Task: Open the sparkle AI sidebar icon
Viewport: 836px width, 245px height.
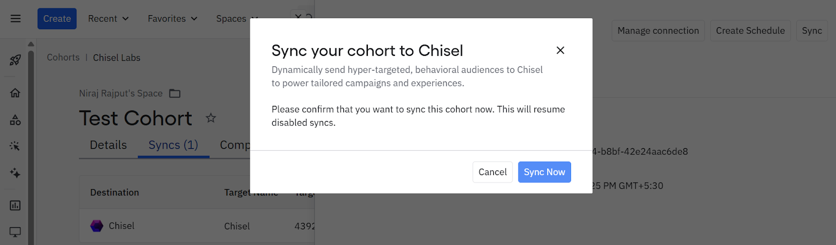Action: [x=15, y=173]
